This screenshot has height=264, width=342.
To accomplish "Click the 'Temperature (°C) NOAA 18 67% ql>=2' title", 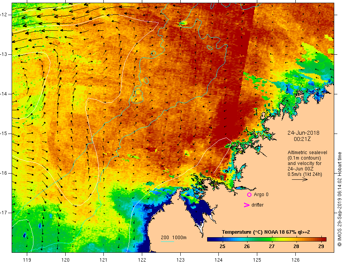I will (266, 232).
